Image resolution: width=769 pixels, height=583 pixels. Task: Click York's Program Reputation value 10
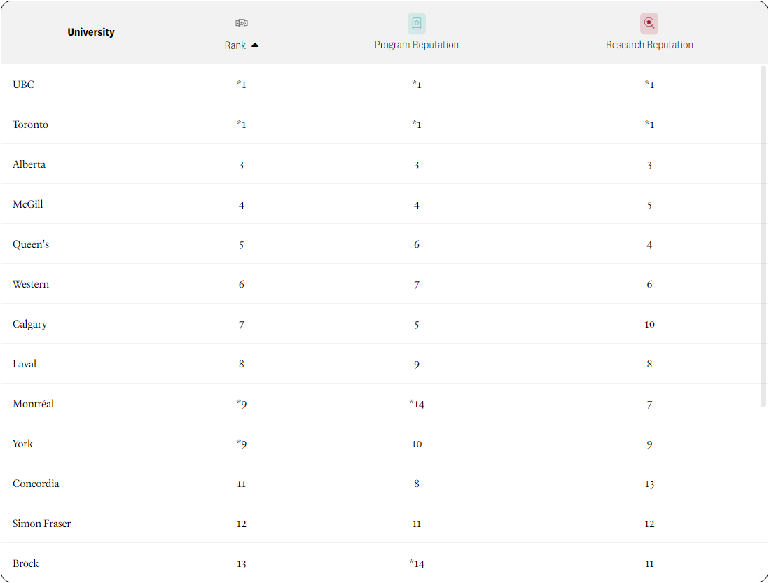(417, 444)
